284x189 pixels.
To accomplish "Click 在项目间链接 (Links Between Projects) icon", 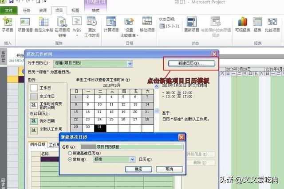I will click(61, 24).
